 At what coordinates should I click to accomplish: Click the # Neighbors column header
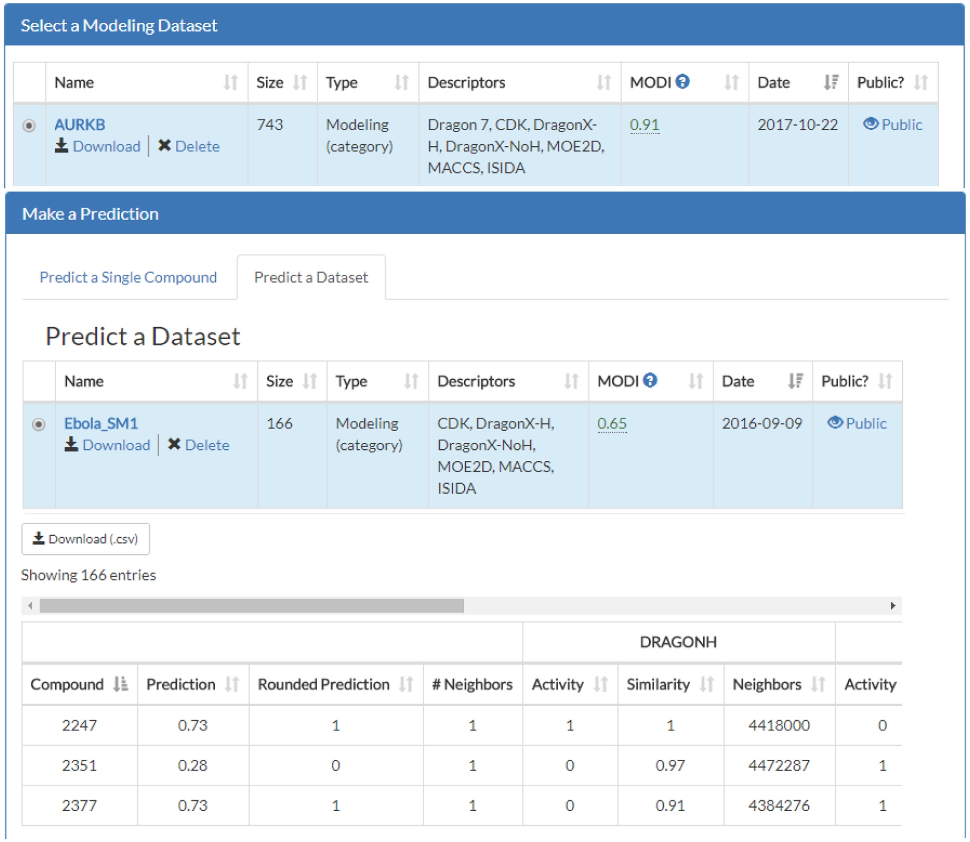472,685
